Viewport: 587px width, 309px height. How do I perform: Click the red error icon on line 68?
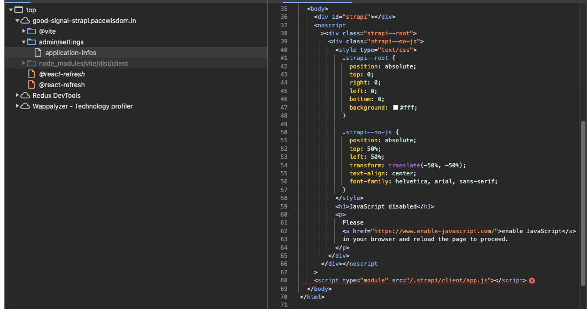(532, 281)
